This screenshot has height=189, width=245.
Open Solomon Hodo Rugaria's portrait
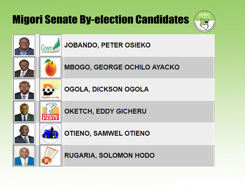coord(24,155)
